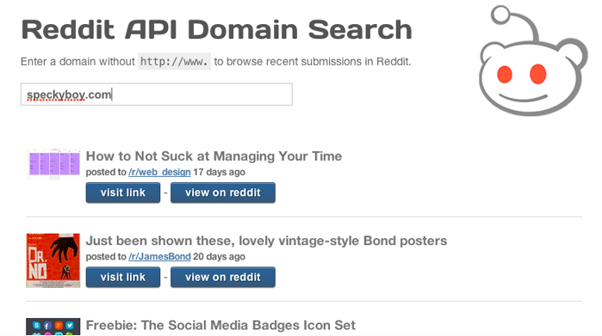Screen dimensions: 602x336
Task: View the Managing Your Time post on reddit
Action: [x=223, y=192]
